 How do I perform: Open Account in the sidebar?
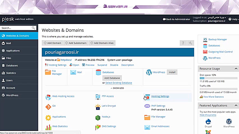coord(19,88)
